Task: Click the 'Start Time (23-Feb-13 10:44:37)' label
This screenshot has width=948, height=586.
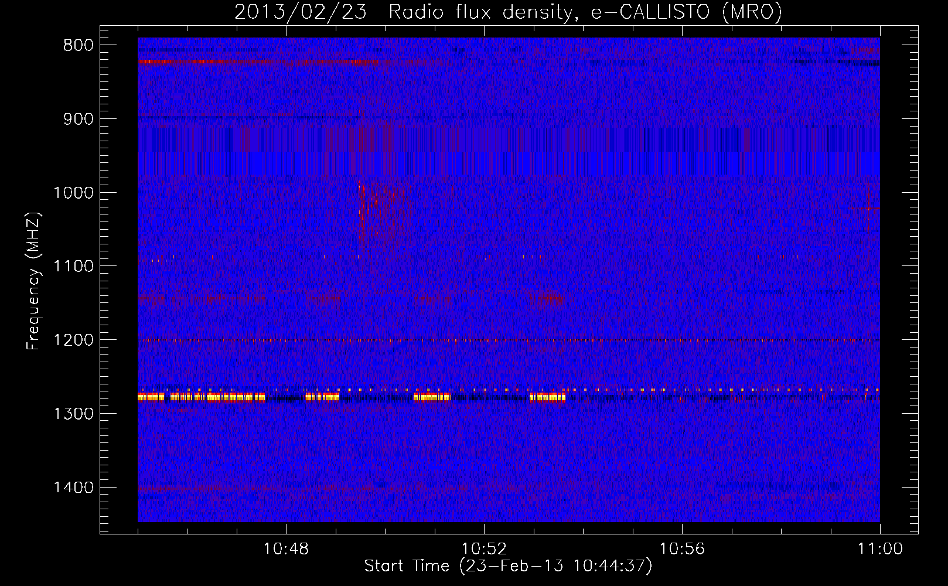Action: 508,566
